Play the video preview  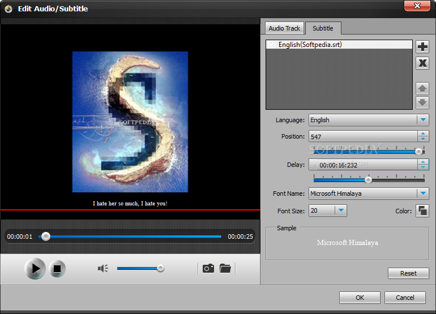(35, 268)
